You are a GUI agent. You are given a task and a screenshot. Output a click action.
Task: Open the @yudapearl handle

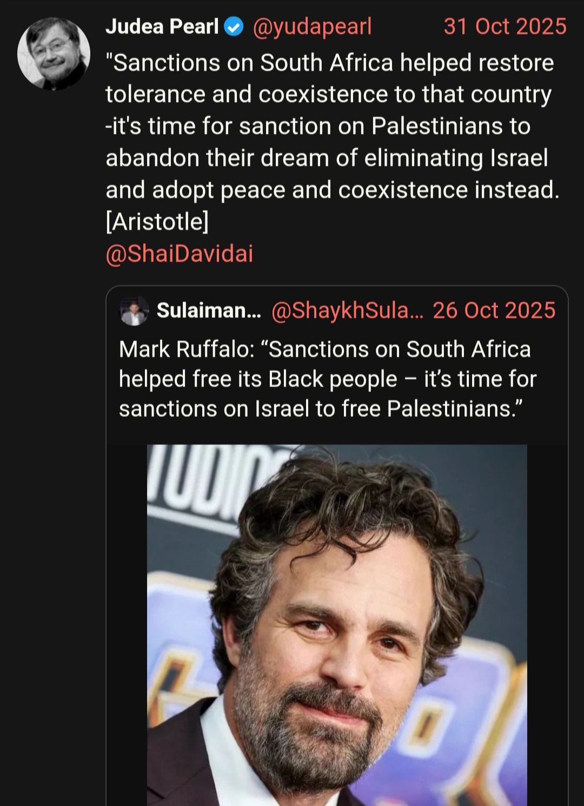point(312,27)
